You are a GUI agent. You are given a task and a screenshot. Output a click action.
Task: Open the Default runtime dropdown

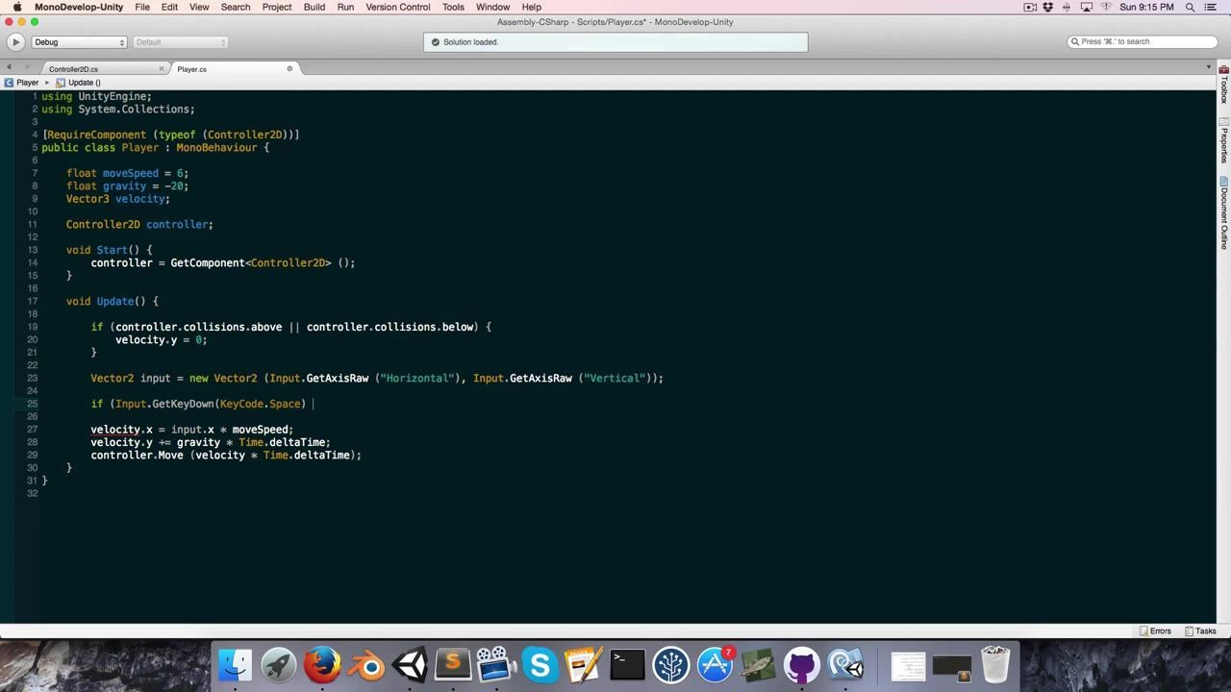(181, 42)
